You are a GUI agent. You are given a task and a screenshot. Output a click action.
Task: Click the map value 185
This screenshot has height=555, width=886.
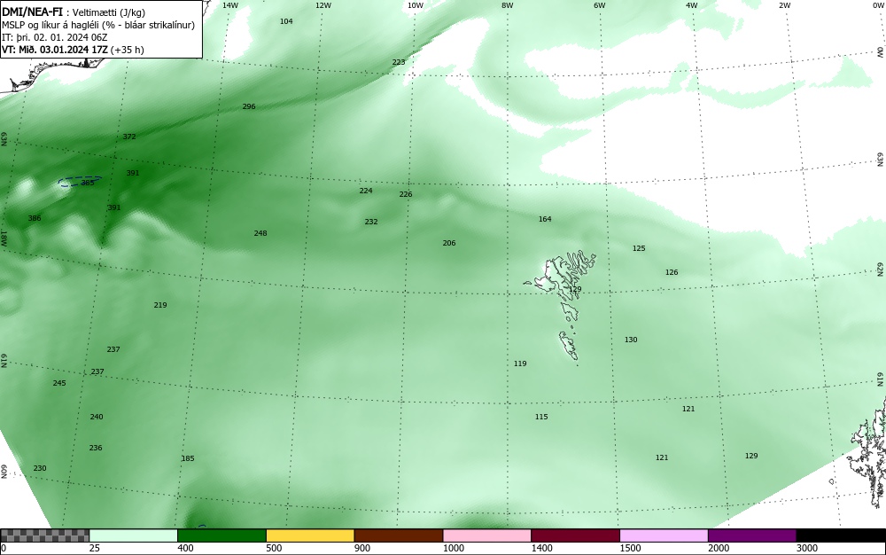[x=188, y=459]
